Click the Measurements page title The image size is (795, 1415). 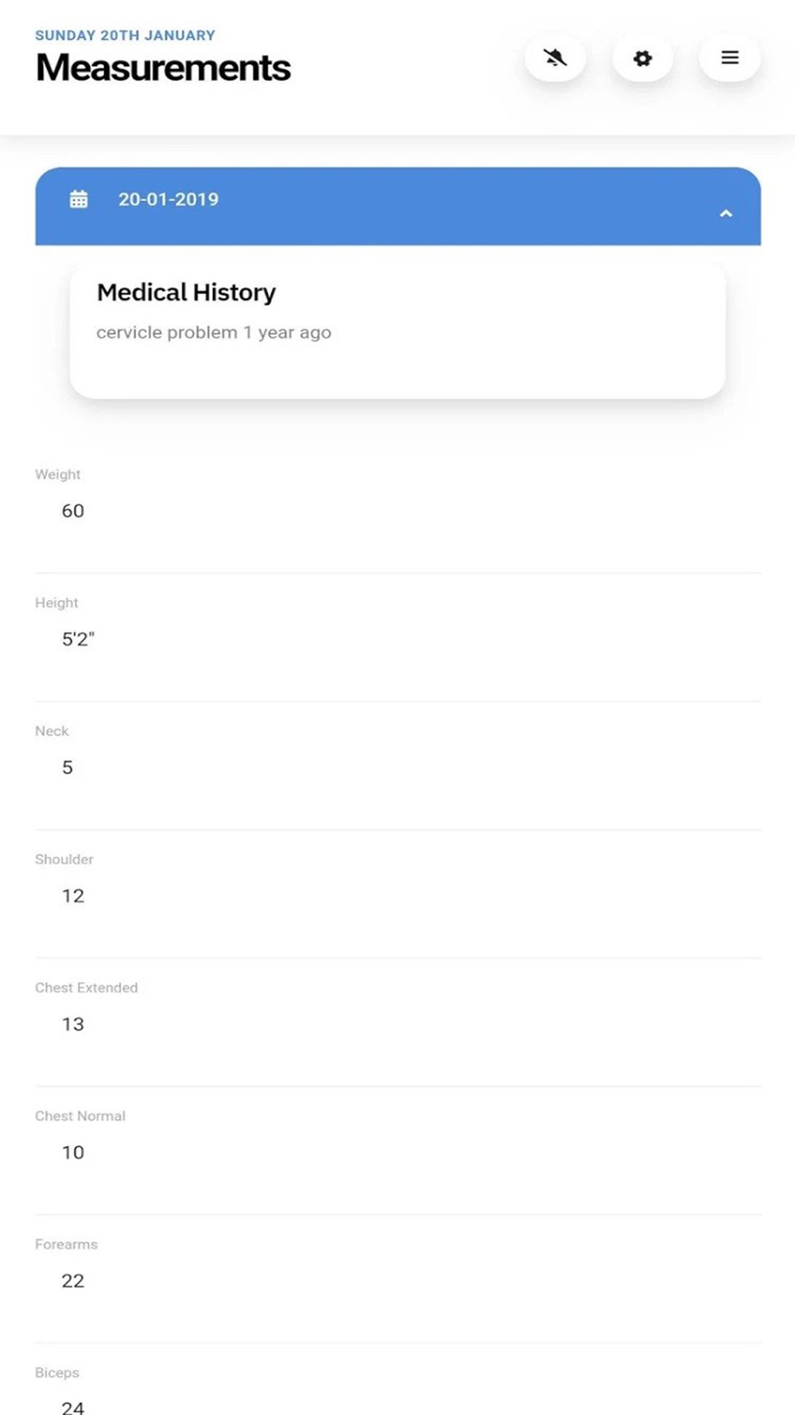tap(163, 68)
